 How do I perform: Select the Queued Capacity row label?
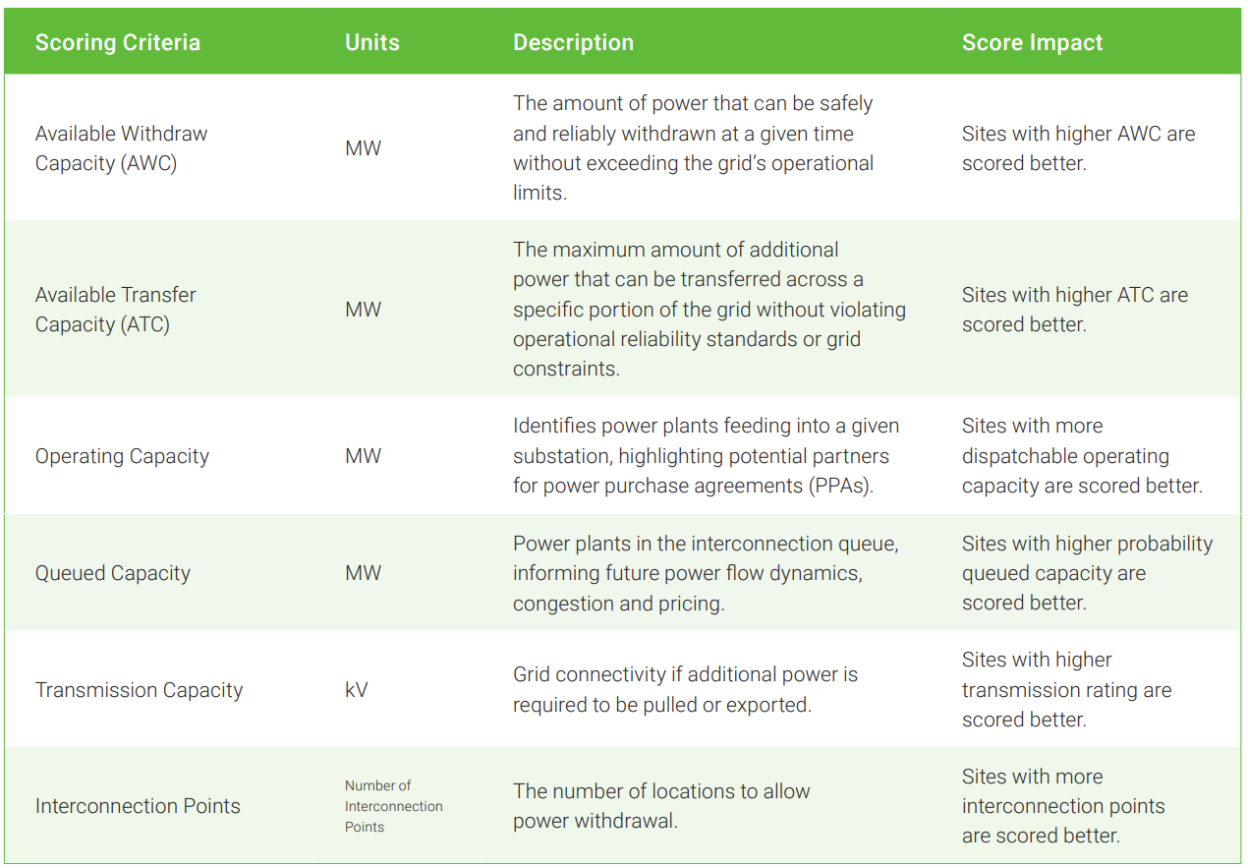(112, 573)
